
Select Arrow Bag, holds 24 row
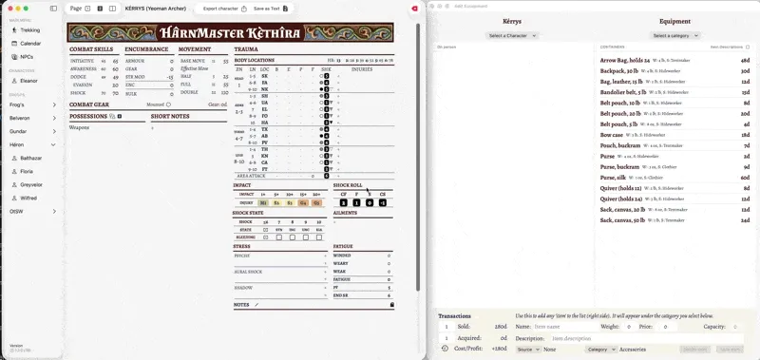pos(674,61)
